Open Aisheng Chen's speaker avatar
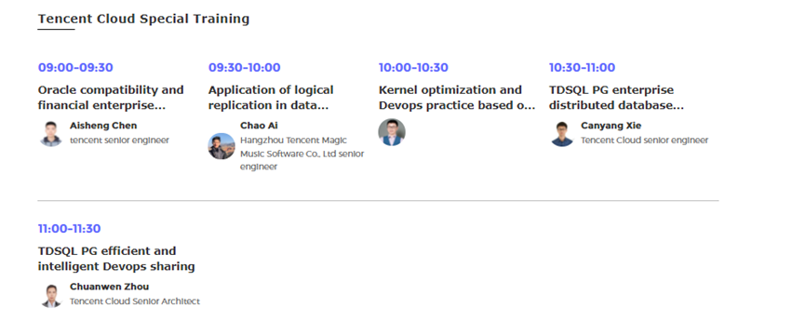 click(x=51, y=133)
